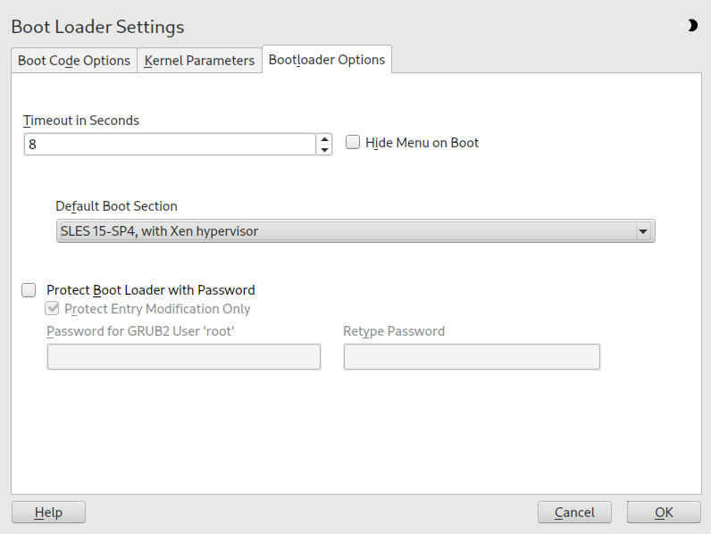Viewport: 711px width, 534px height.
Task: Decrease timeout with the down arrow
Action: click(x=324, y=149)
